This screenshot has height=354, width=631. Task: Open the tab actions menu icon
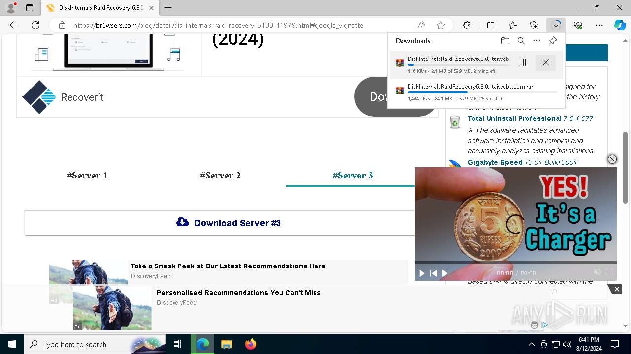30,8
